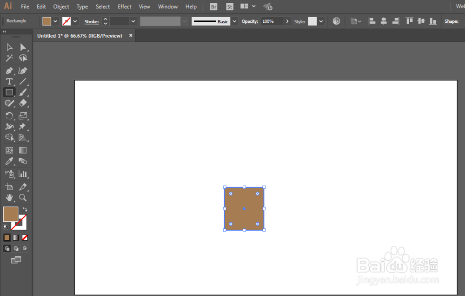Pick the Shaper tool

[9, 103]
